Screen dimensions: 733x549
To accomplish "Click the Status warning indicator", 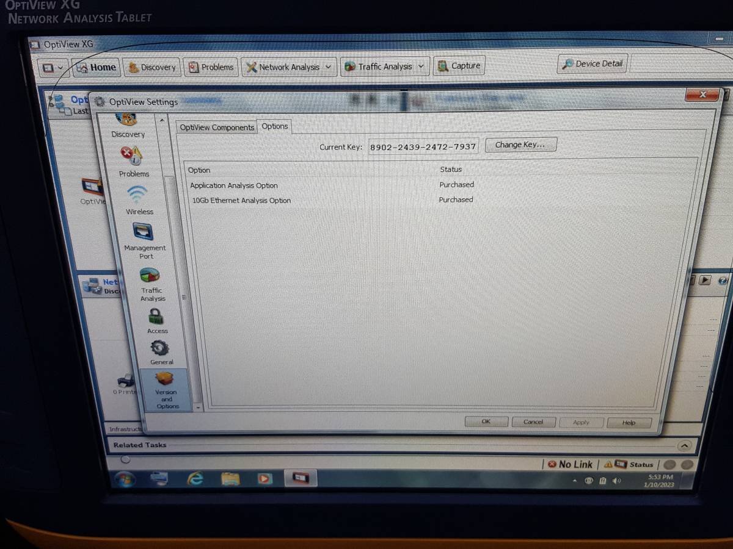I will (x=629, y=464).
